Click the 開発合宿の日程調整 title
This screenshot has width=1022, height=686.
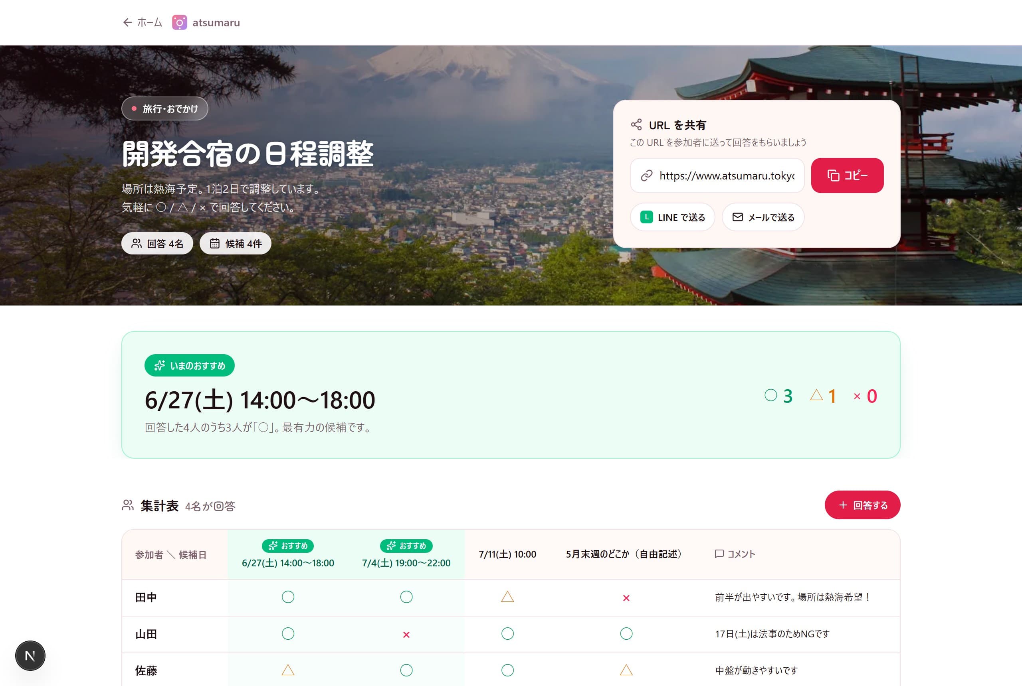point(248,154)
